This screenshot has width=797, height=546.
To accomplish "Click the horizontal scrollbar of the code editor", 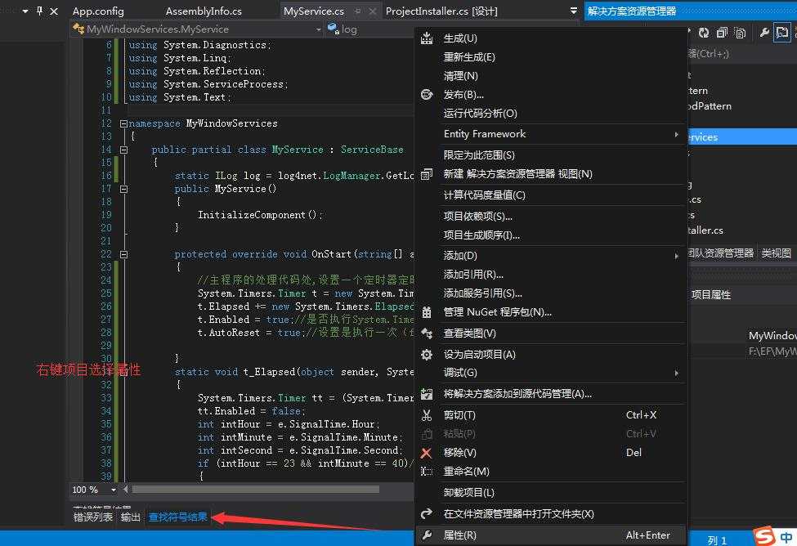I will (256, 490).
